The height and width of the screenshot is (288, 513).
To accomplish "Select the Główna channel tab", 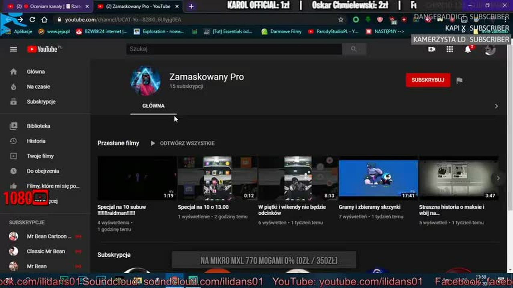I will [x=153, y=106].
